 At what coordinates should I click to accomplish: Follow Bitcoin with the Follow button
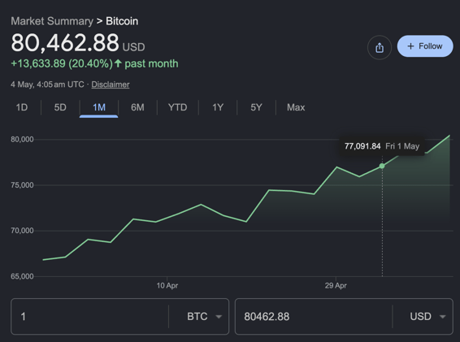coord(425,46)
